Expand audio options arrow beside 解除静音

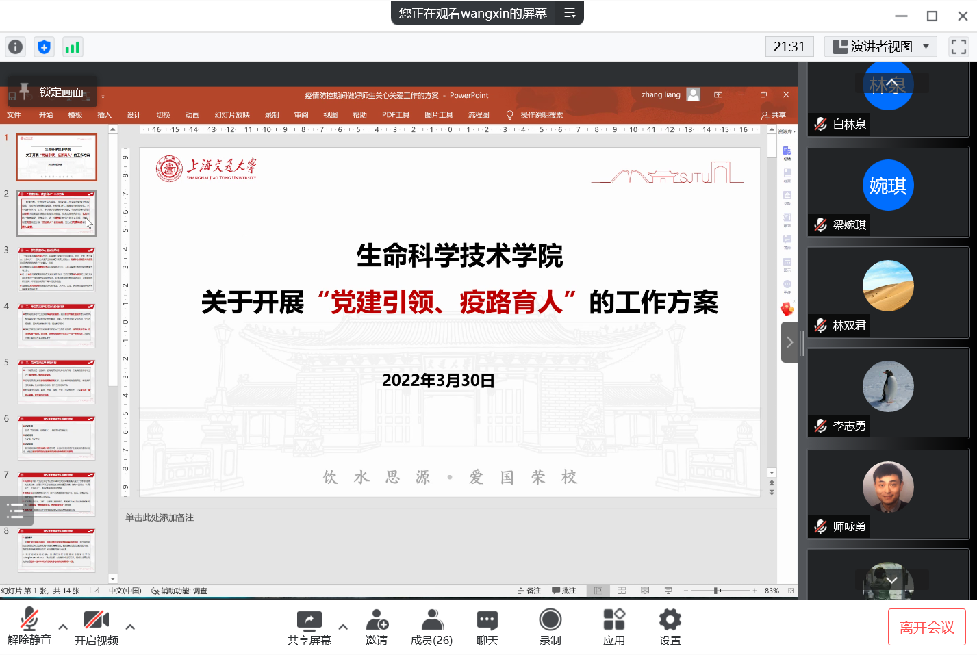coord(63,626)
